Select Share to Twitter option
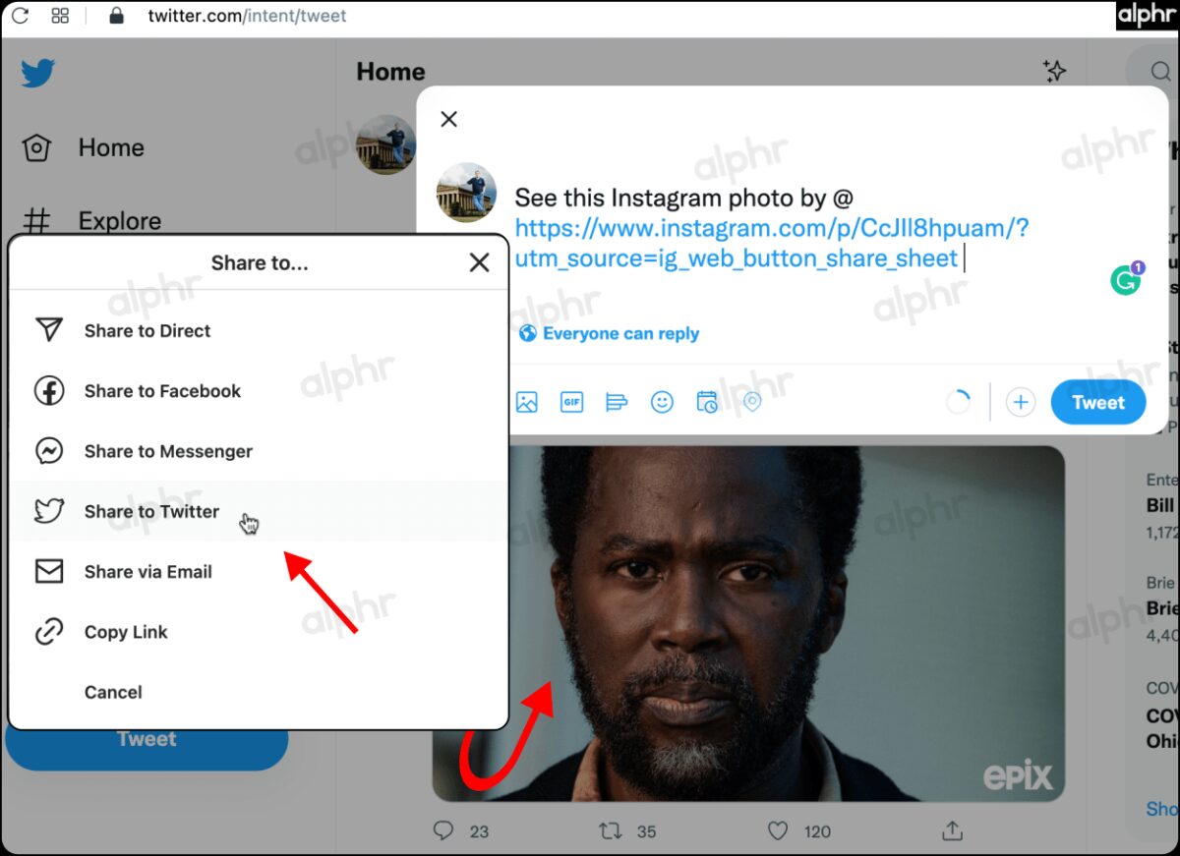The image size is (1180, 856). tap(150, 511)
